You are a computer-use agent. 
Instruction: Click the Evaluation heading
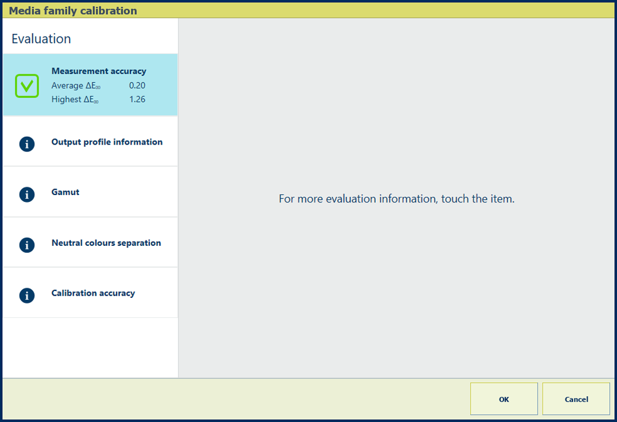[x=41, y=39]
